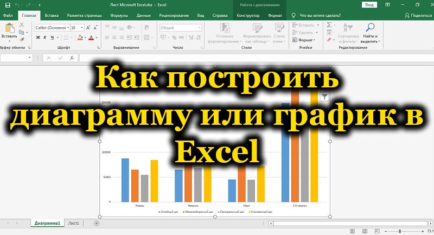Open the Вставка ribbon tab

(x=52, y=16)
